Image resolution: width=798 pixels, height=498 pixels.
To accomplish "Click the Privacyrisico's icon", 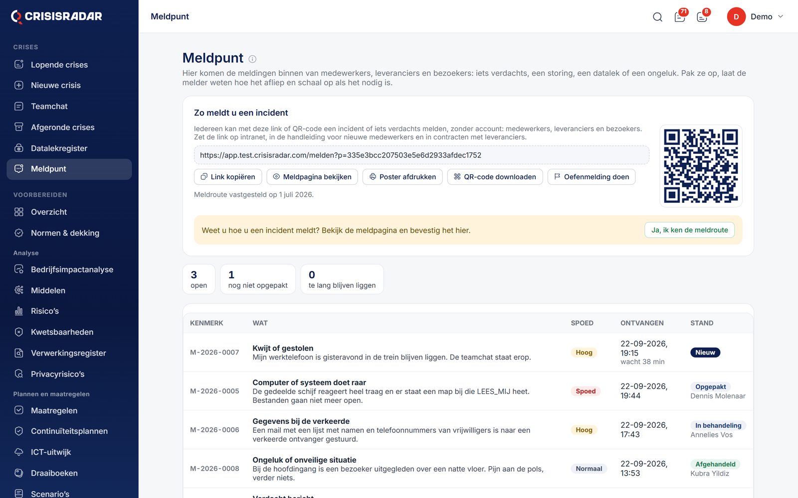I will 19,373.
